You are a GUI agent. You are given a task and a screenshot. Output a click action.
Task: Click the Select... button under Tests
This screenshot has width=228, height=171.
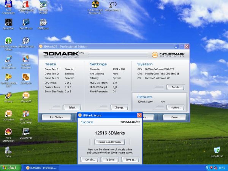(x=72, y=108)
